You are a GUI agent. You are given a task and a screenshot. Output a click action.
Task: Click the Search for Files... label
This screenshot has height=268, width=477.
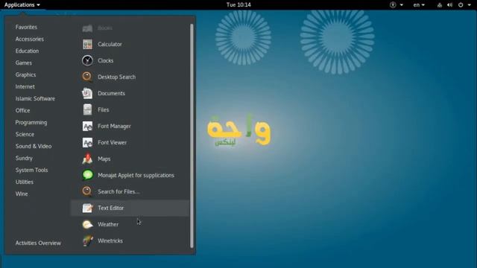coord(119,192)
